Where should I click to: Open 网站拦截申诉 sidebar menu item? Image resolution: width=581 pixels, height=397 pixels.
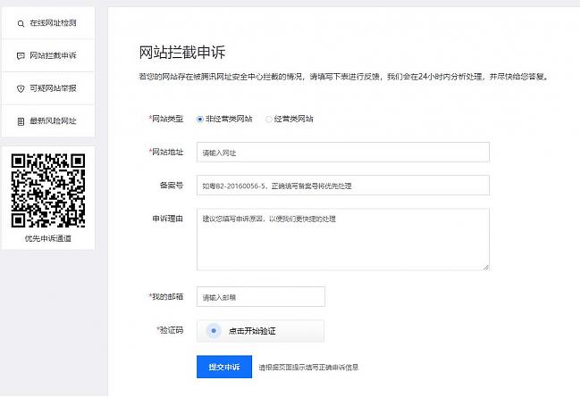tap(48, 55)
